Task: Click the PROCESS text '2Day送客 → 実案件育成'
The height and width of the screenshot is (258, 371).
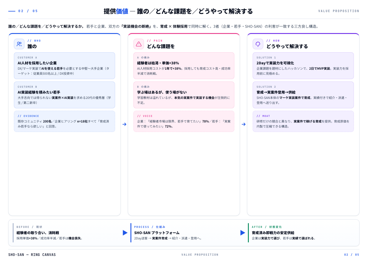Action: pyautogui.click(x=169, y=238)
